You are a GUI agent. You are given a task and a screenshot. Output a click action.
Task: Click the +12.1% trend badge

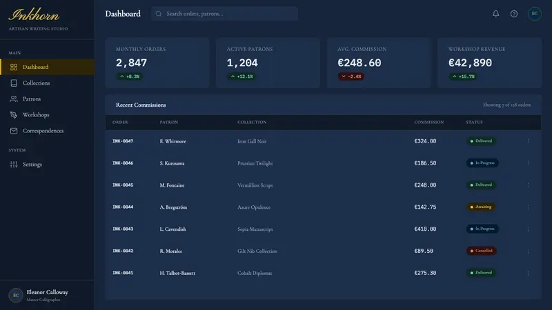pyautogui.click(x=241, y=76)
